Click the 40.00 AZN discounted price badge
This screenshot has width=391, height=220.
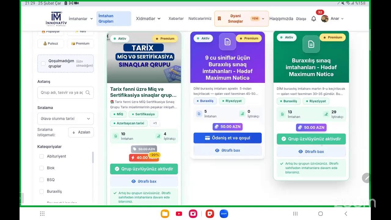tap(144, 158)
